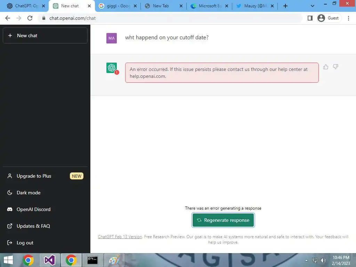
Task: Click the thumbs down icon on response
Action: point(335,67)
